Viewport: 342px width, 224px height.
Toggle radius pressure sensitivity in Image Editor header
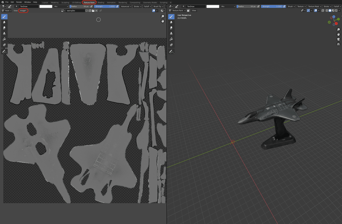[91, 6]
